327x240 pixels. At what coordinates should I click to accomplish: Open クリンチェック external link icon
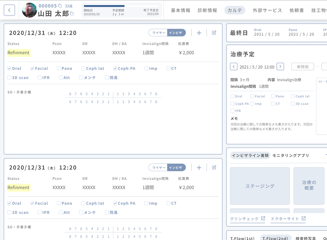point(263,219)
